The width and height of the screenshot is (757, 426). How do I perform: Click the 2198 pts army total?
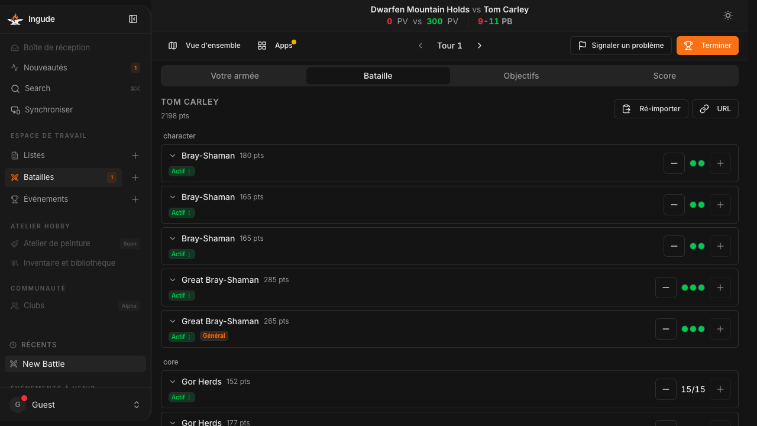[175, 116]
